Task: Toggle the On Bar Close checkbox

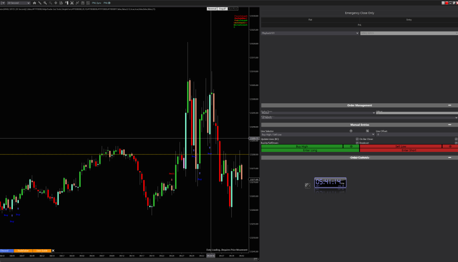Action: click(456, 139)
